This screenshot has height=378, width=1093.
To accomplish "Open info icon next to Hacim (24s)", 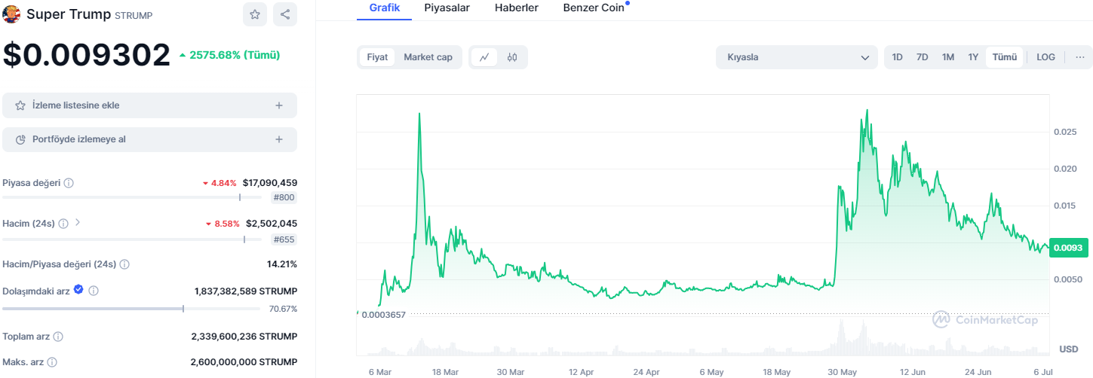I will point(63,224).
